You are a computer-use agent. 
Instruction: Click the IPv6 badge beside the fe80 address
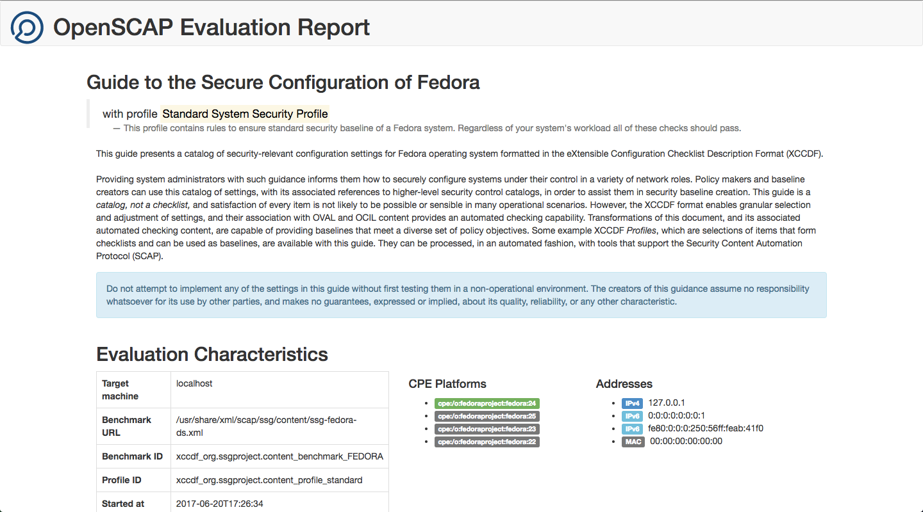pos(632,429)
